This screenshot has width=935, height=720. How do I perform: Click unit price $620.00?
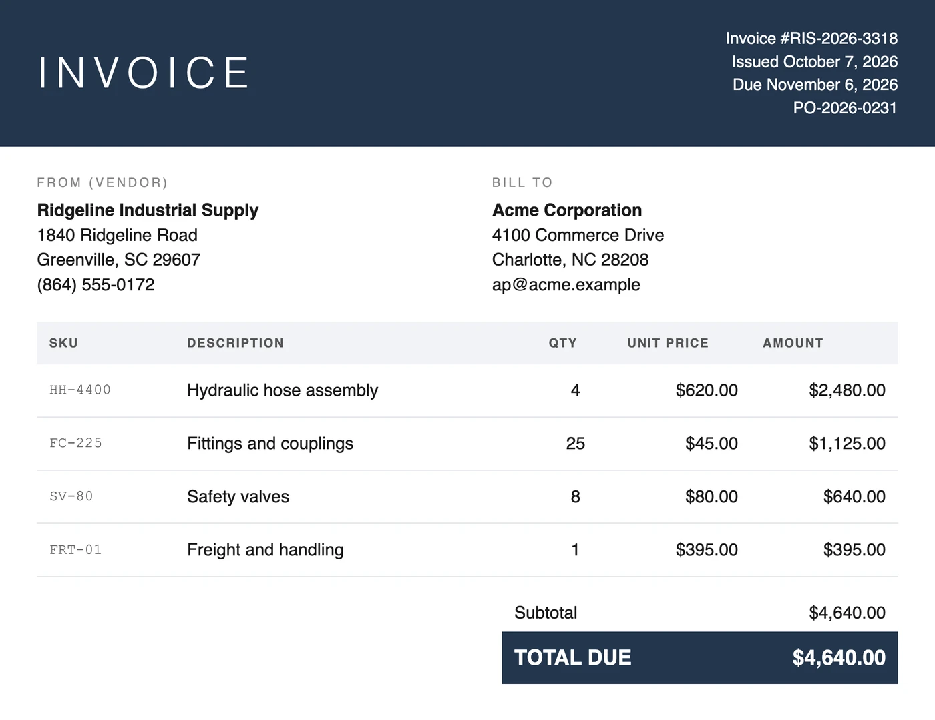click(x=707, y=390)
